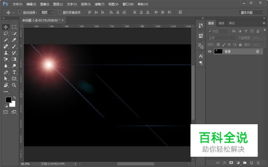Select the Clone Stamp tool
The image size is (268, 167).
6,53
